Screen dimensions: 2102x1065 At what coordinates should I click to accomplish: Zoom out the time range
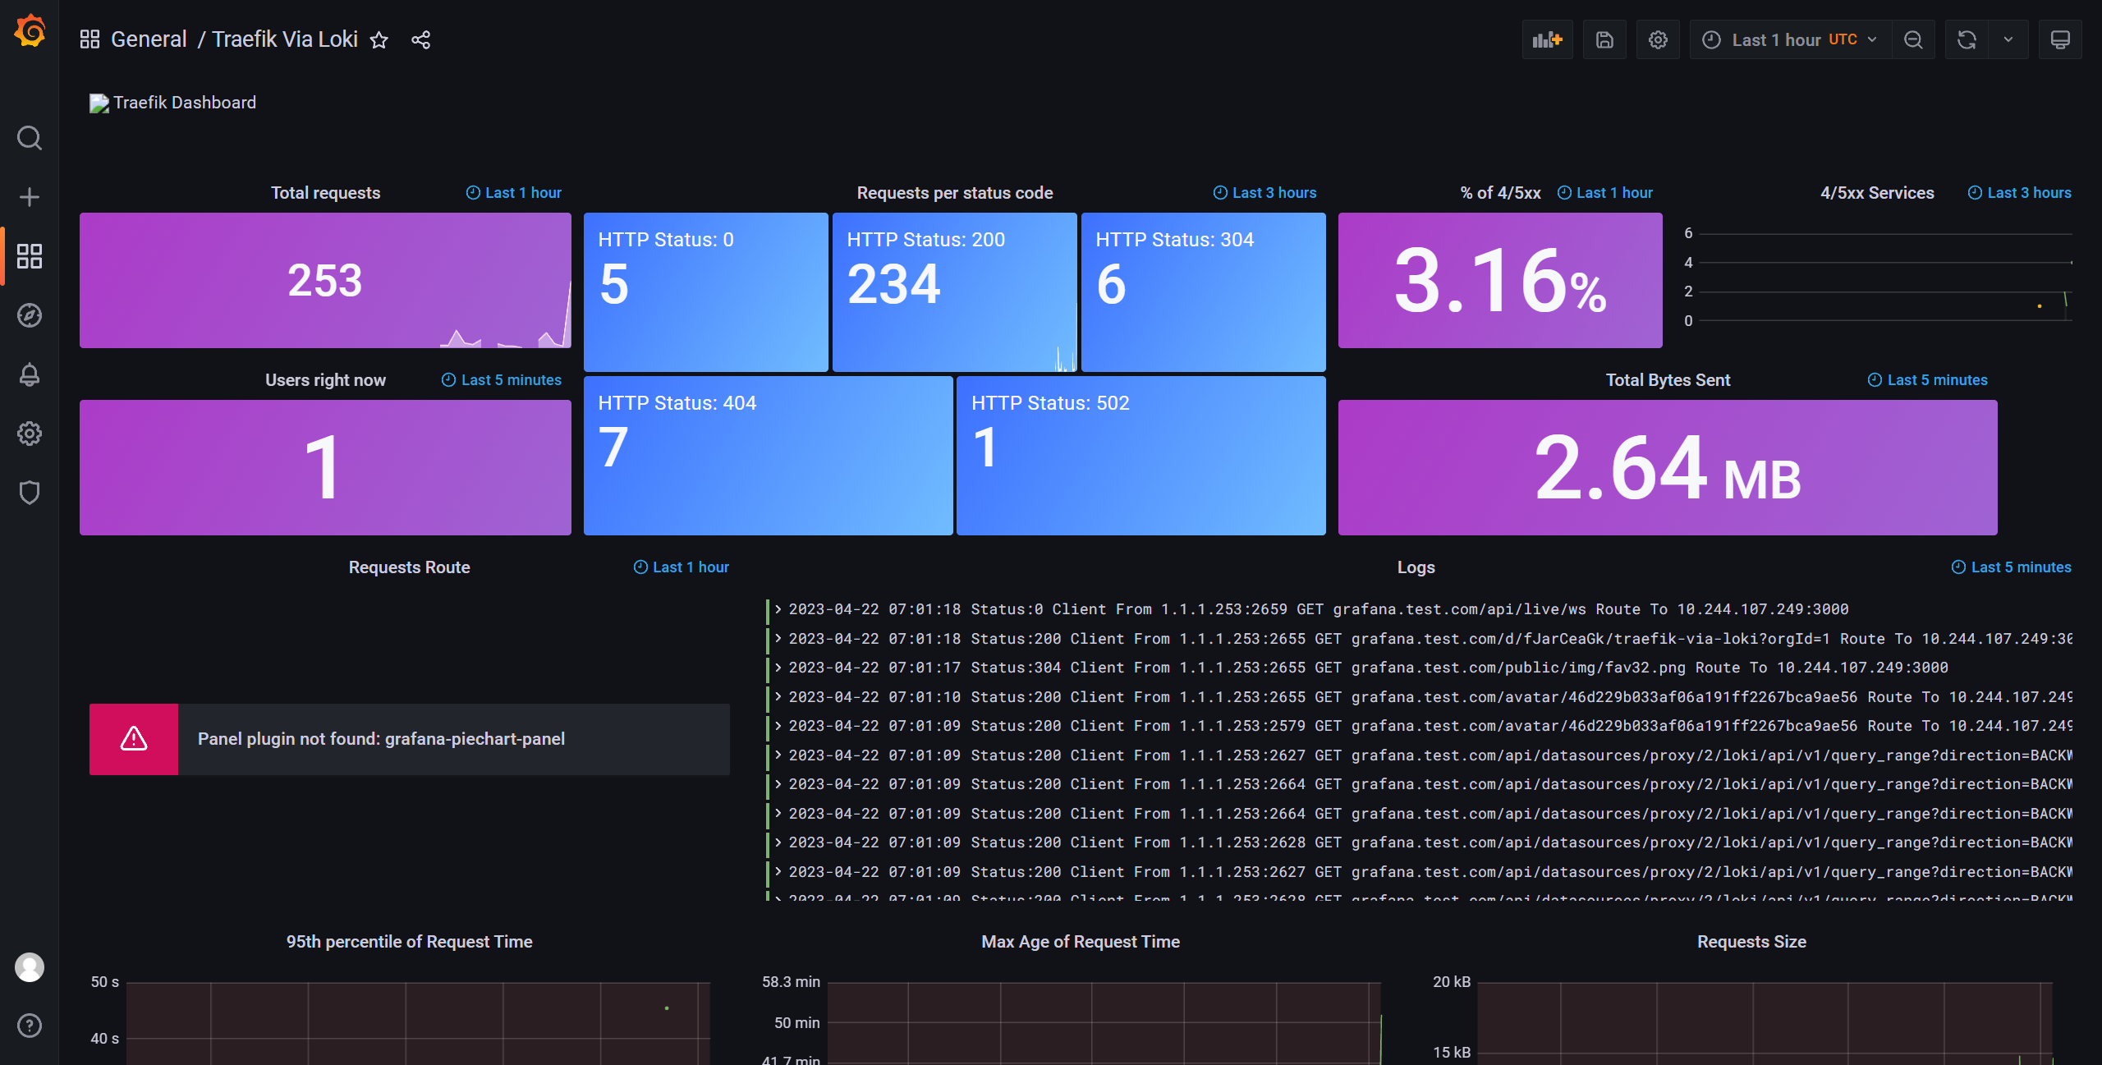click(x=1913, y=39)
